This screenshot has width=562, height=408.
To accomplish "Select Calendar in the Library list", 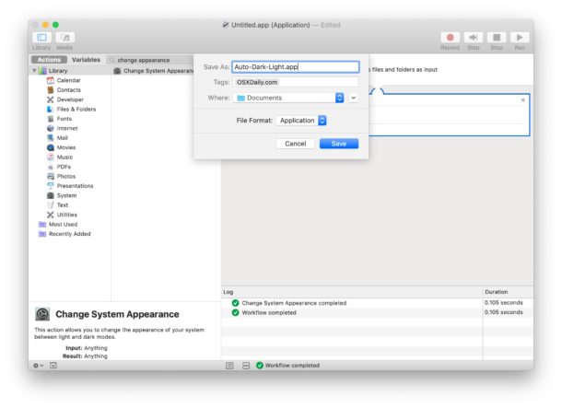I will [68, 80].
